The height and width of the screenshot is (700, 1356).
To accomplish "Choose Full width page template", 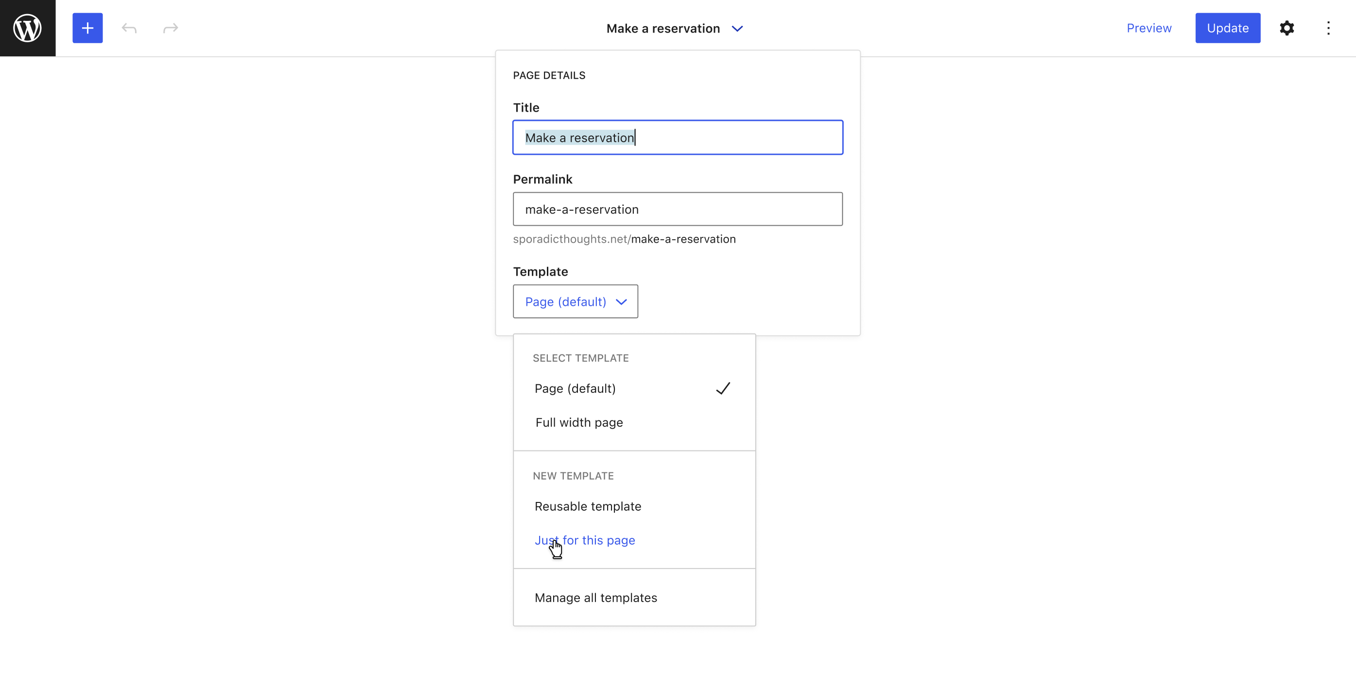I will click(x=579, y=423).
